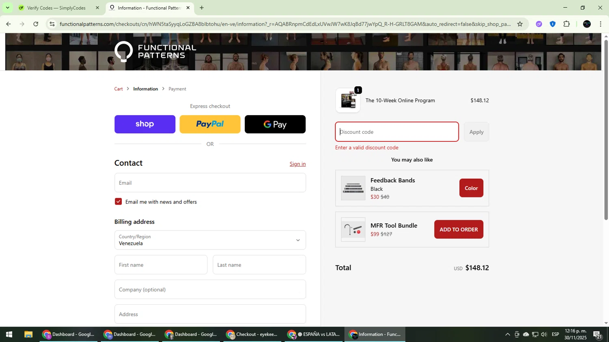Viewport: 609px width, 342px height.
Task: Expand the Country/Region dropdown
Action: tap(210, 240)
